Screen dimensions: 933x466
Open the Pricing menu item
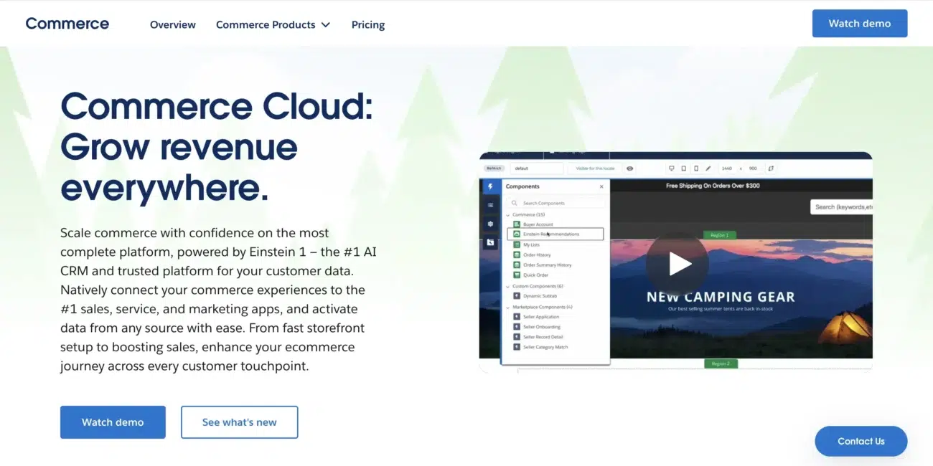367,24
